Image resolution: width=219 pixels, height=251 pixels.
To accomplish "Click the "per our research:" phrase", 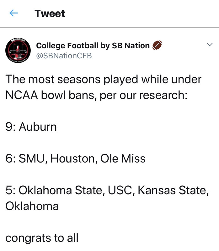I will point(143,95).
